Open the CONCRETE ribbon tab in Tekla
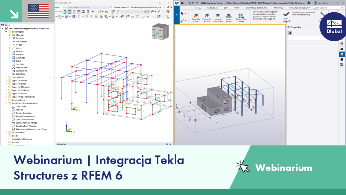This screenshot has width=346, height=195. tap(212, 8)
